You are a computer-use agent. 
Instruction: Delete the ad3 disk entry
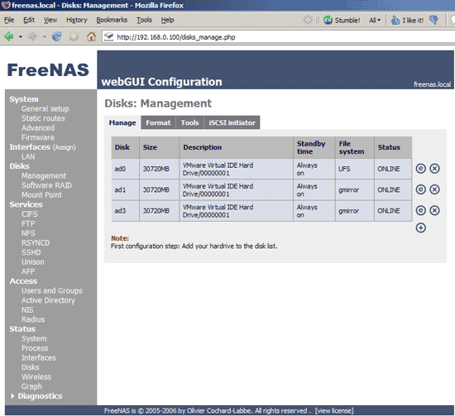coord(434,210)
